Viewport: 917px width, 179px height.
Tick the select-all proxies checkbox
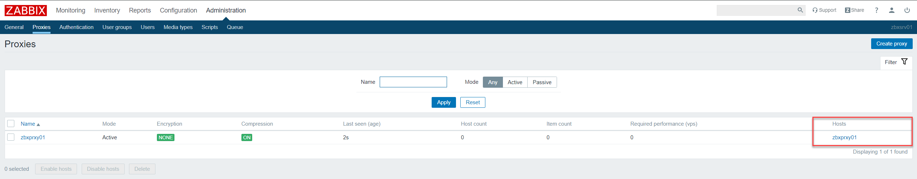pyautogui.click(x=11, y=124)
